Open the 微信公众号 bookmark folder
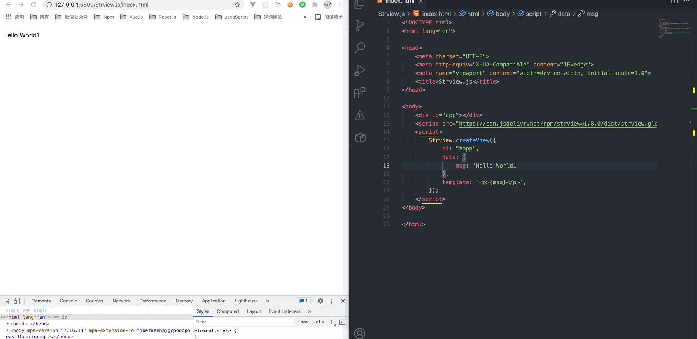This screenshot has height=339, width=697. tap(72, 17)
